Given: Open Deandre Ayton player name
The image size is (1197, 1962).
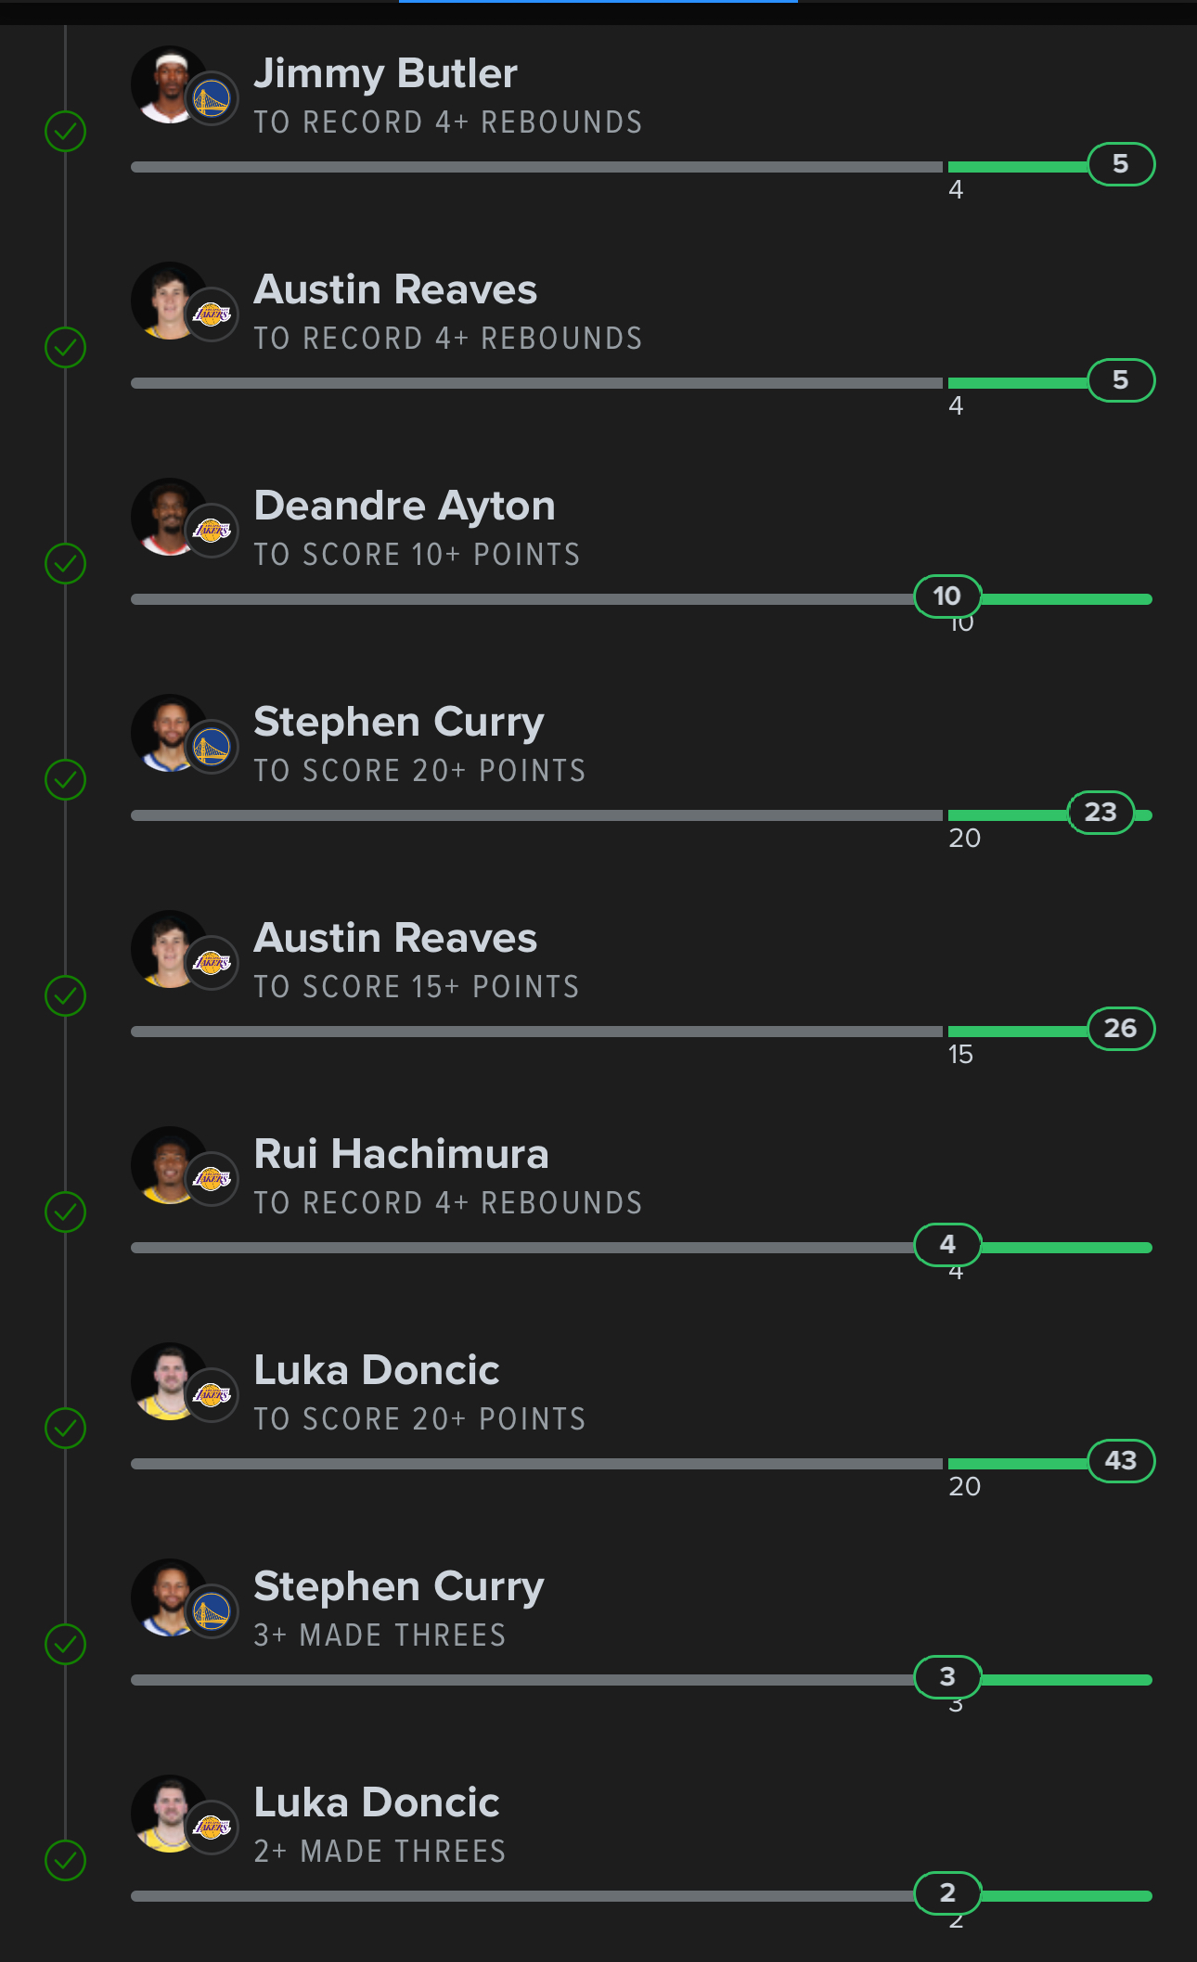Looking at the screenshot, I should pyautogui.click(x=405, y=507).
